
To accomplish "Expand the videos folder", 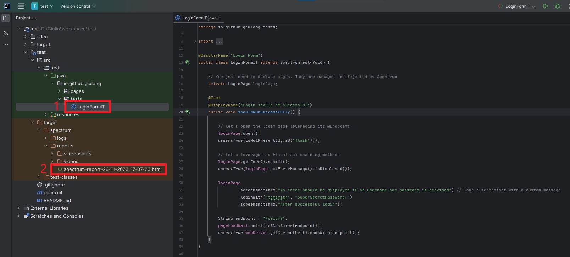I will (52, 161).
